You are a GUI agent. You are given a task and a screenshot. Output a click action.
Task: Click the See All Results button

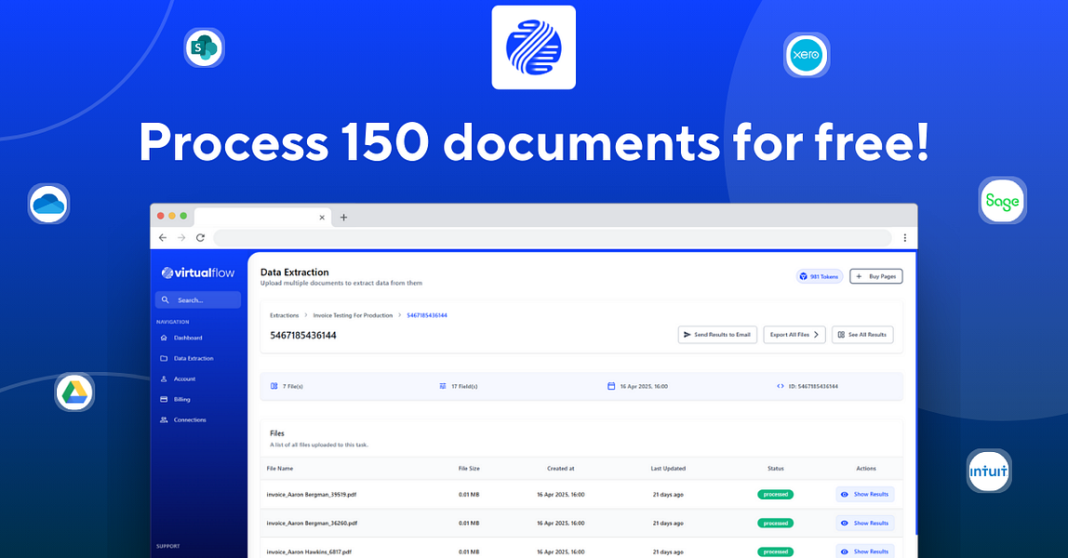[x=862, y=335]
